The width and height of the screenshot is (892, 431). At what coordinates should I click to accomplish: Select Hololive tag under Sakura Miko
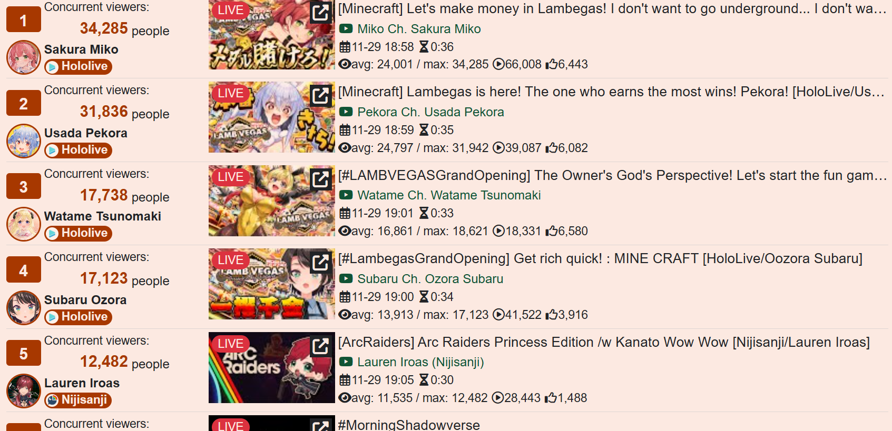[x=78, y=66]
